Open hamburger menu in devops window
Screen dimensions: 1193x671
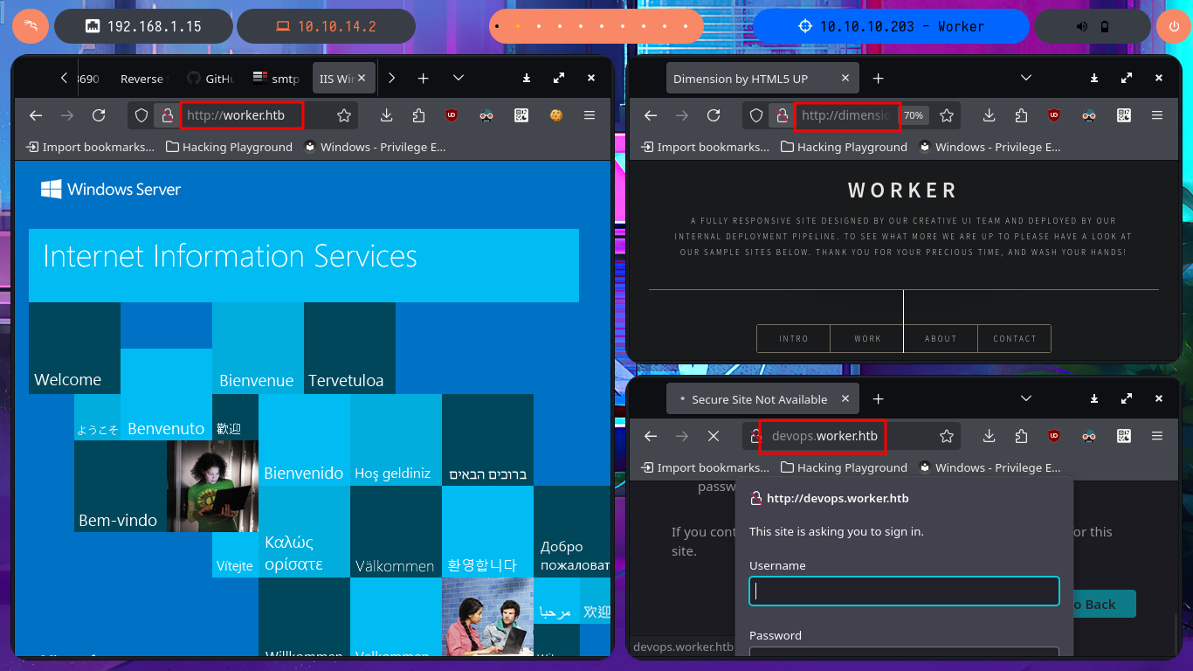(x=1157, y=436)
